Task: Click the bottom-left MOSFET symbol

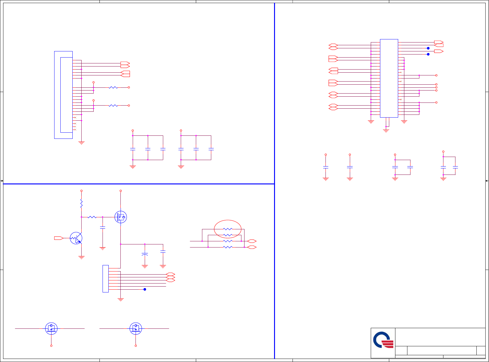Action: (x=51, y=328)
